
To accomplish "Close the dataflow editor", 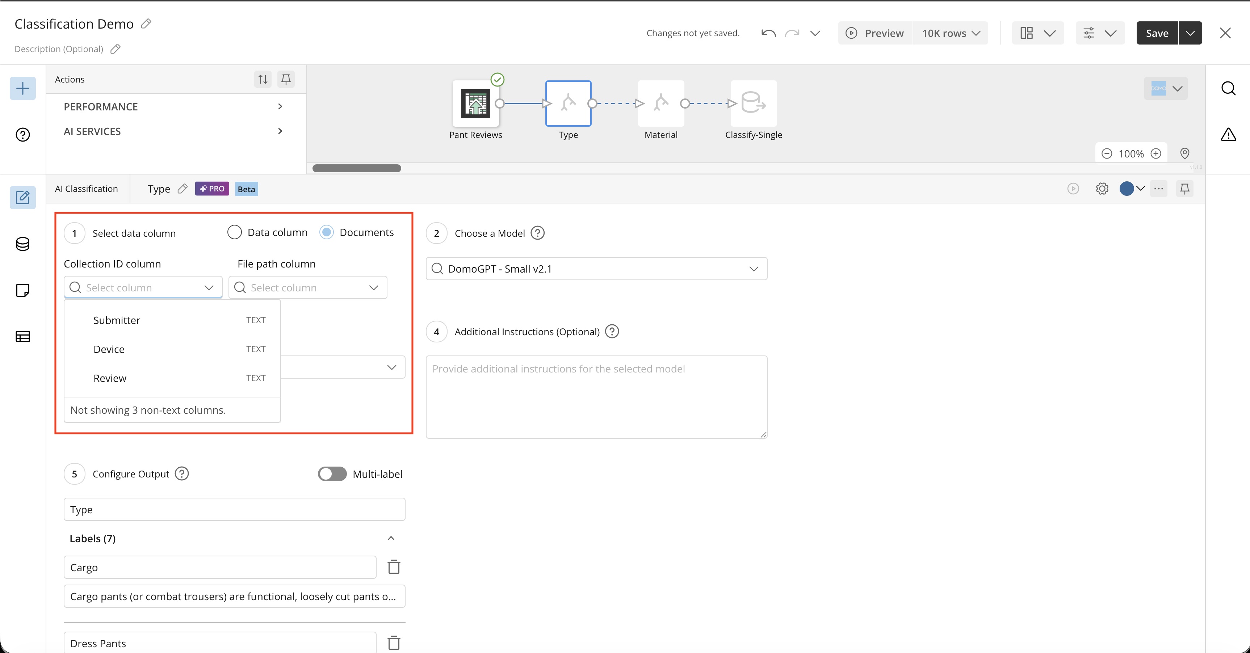I will click(1225, 33).
